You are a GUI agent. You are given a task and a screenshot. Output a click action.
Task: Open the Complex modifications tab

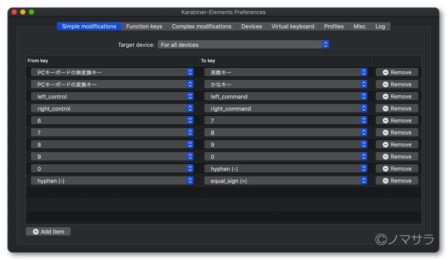click(x=201, y=26)
